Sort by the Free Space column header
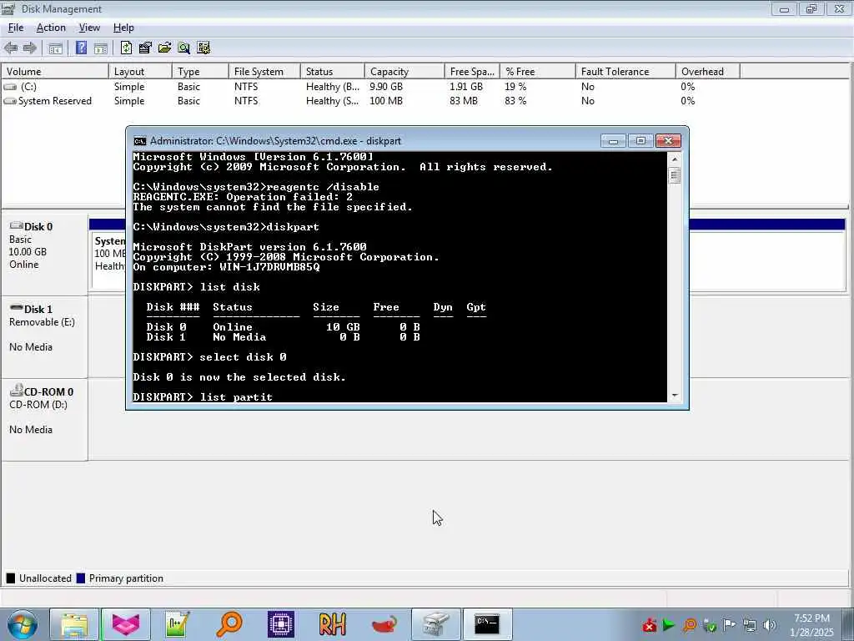Image resolution: width=854 pixels, height=641 pixels. (472, 72)
